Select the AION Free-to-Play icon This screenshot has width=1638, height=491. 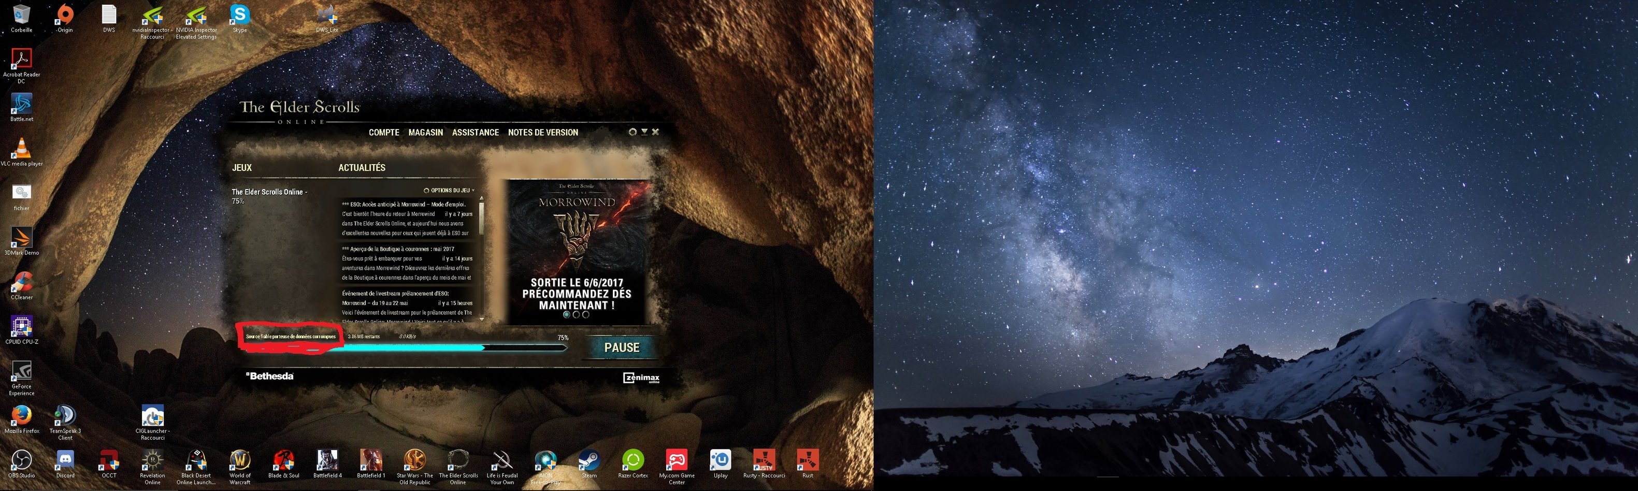(545, 468)
